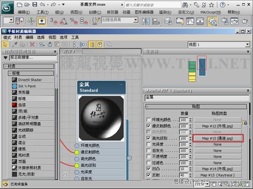The image size is (253, 189).
Task: Open the 选项 menu in Slate editor
Action: tap(64, 37)
